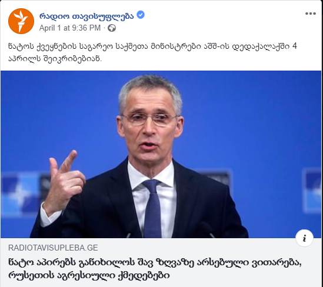Open the orange torch page avatar
The width and height of the screenshot is (323, 287).
click(21, 21)
